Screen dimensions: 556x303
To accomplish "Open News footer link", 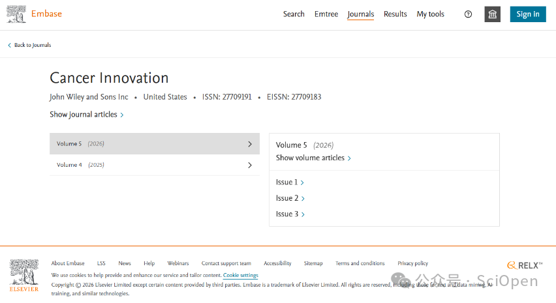I will point(125,263).
